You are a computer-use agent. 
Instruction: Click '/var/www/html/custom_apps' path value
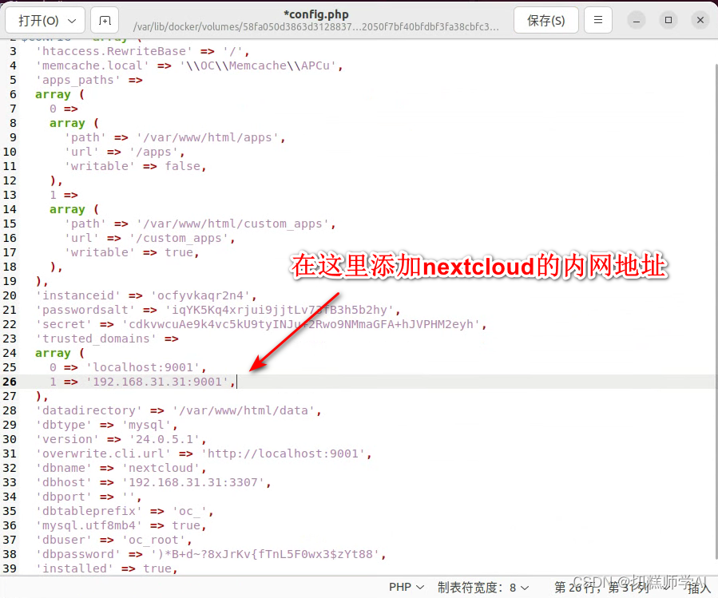232,224
